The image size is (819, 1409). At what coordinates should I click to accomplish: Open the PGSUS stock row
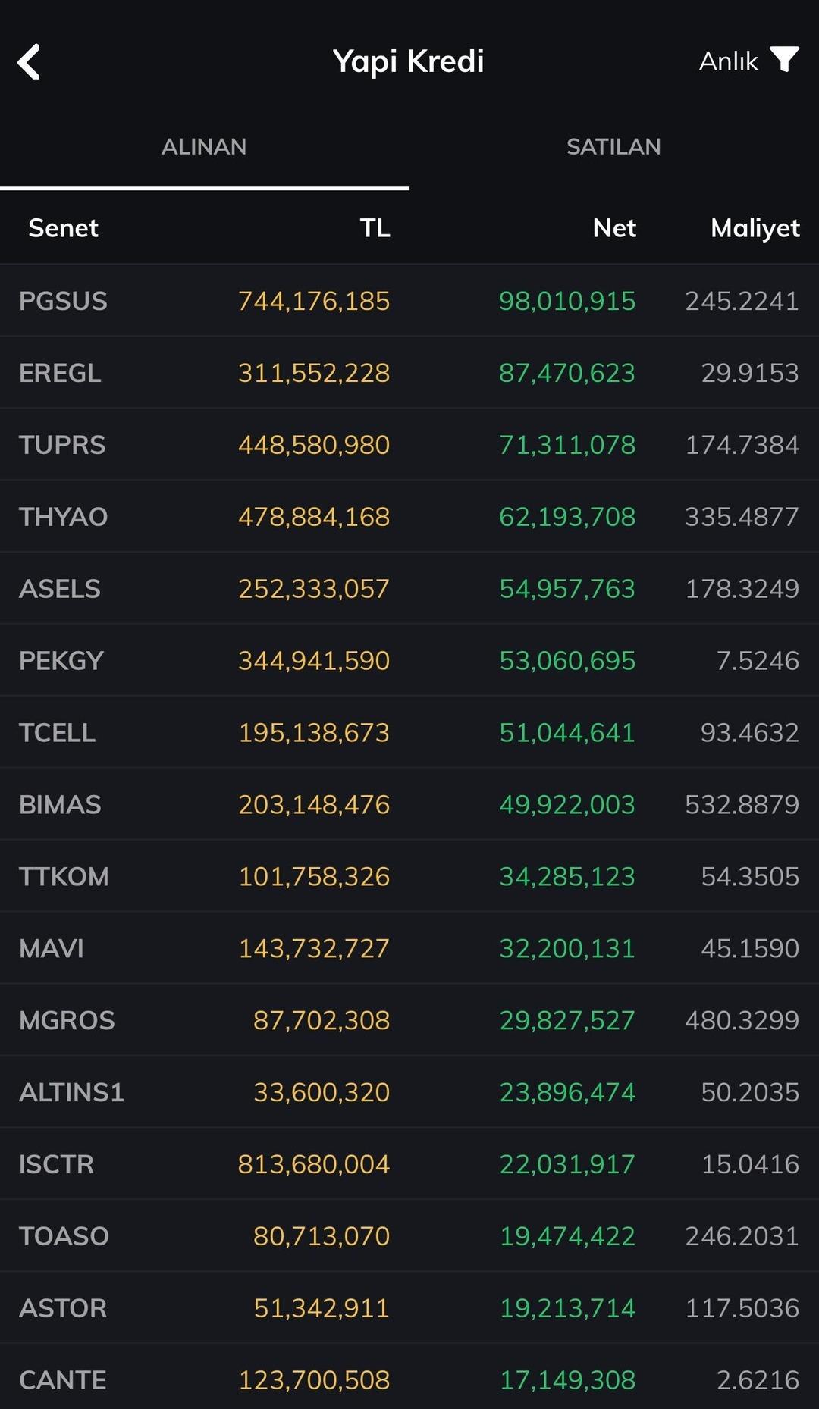click(409, 301)
